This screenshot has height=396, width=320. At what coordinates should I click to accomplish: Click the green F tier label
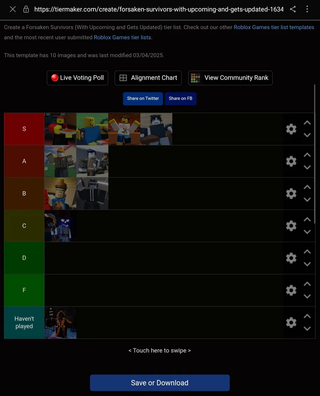point(24,290)
